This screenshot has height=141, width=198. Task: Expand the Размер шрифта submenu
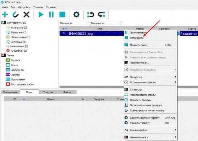point(150,130)
